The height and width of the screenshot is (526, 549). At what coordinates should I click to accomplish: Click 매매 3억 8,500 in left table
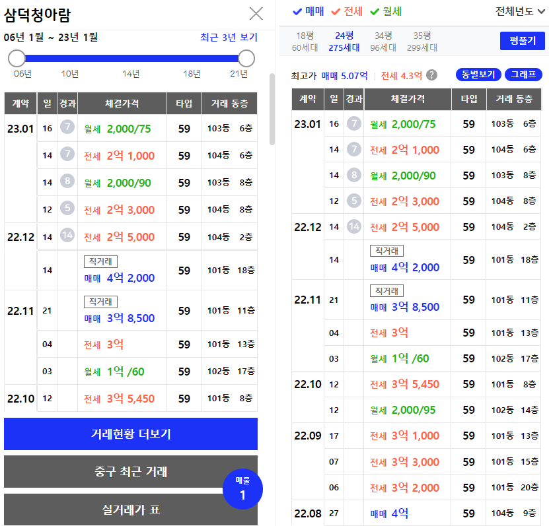coord(119,318)
